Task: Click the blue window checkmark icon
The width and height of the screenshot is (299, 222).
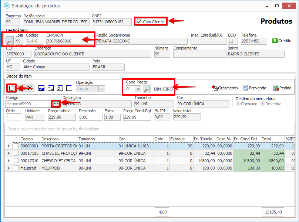Action: (x=41, y=88)
